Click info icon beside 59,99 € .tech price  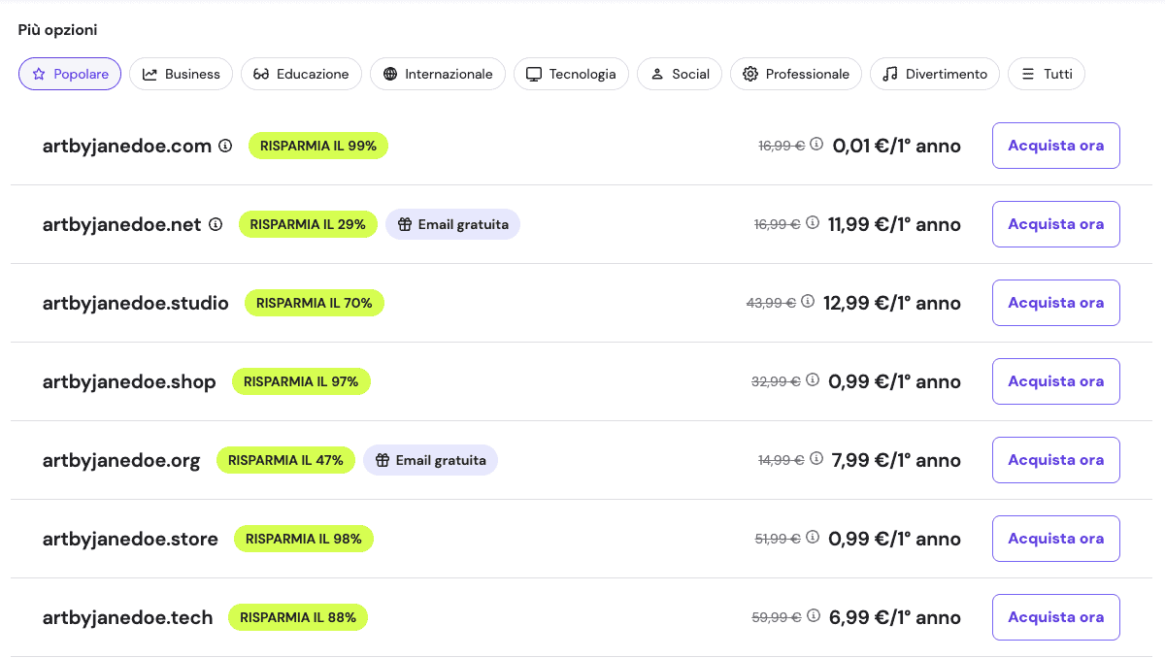point(814,615)
